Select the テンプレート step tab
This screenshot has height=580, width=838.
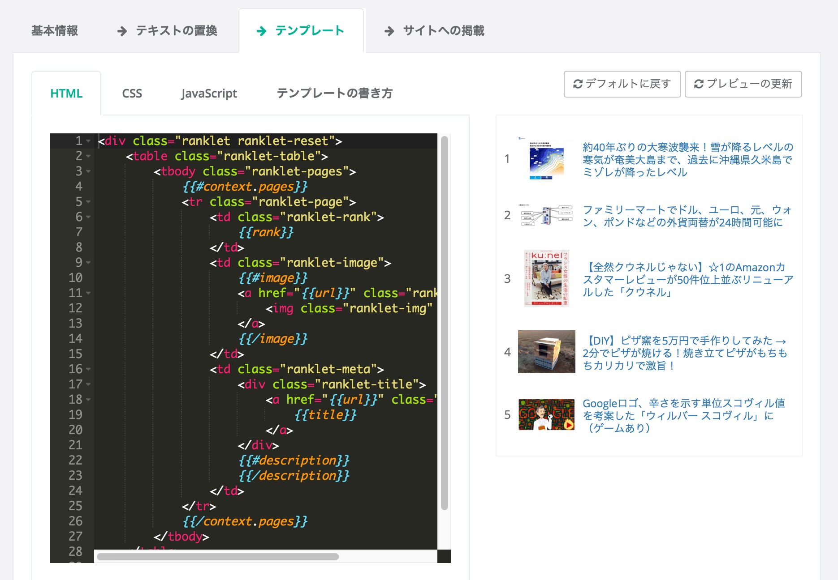point(301,30)
